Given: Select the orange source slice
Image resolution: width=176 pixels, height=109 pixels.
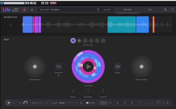Looking at the screenshot, I should [153, 24].
